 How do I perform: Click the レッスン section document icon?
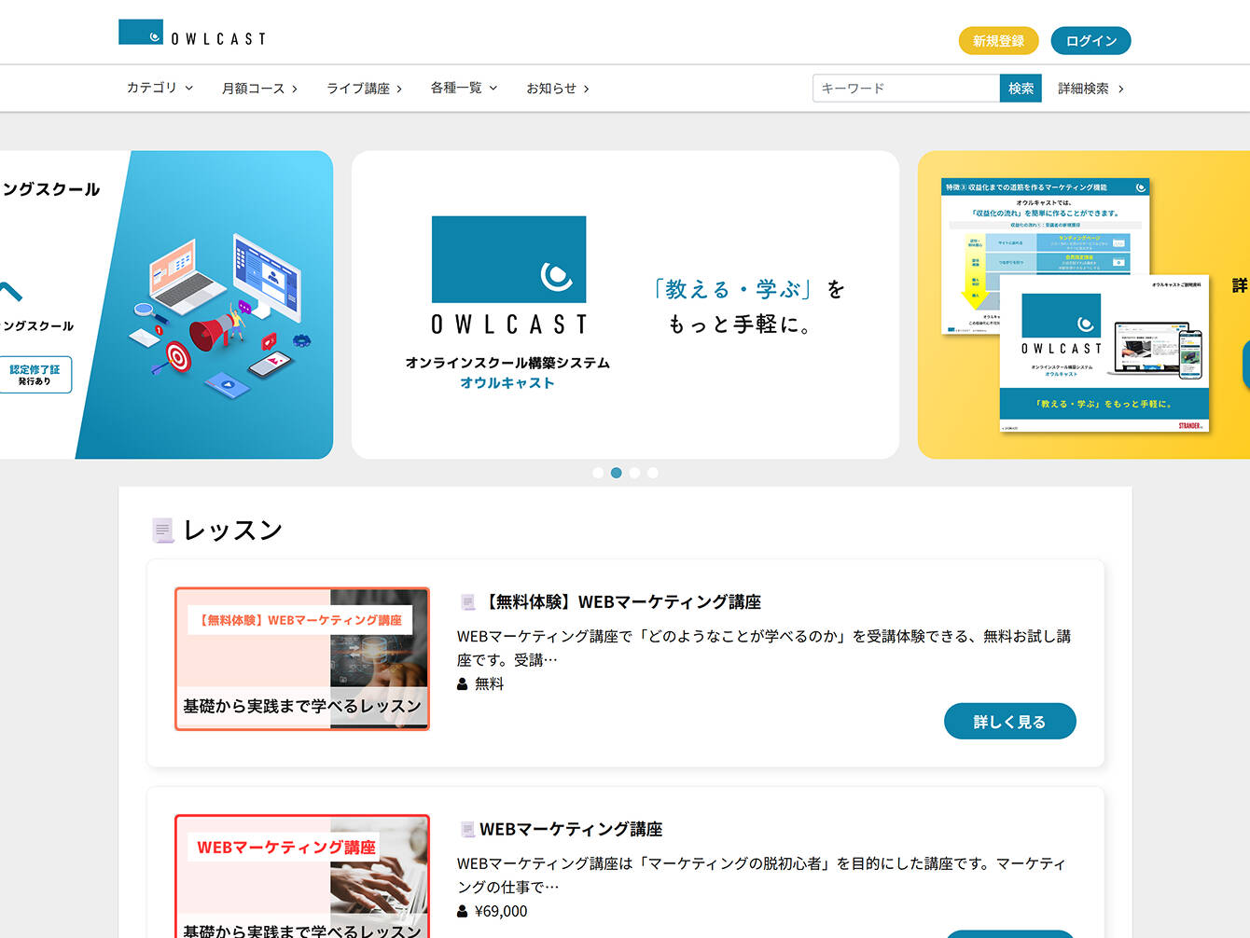[162, 531]
